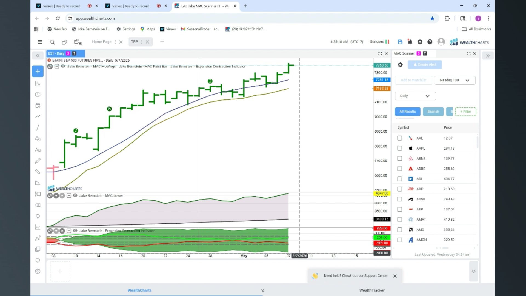Switch to the Home Page tab
Image resolution: width=526 pixels, height=296 pixels.
[x=102, y=42]
